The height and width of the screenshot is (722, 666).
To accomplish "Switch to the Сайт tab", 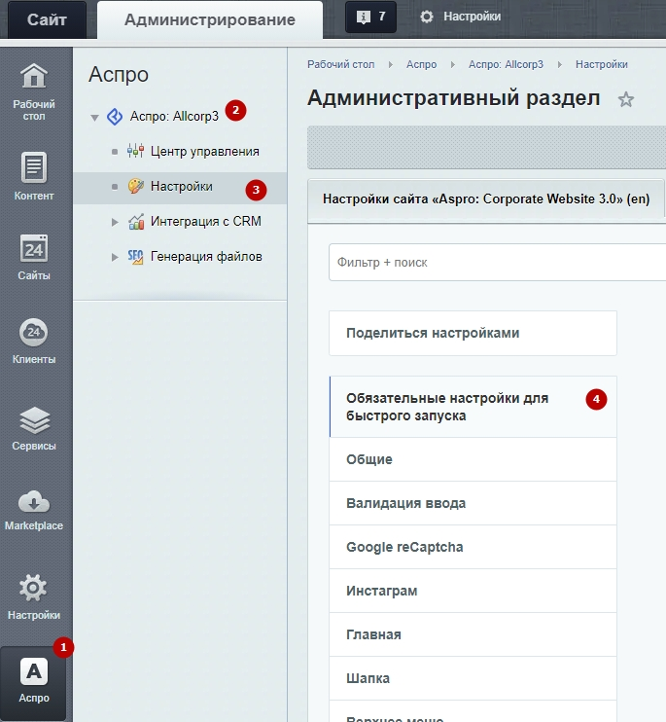I will point(47,19).
